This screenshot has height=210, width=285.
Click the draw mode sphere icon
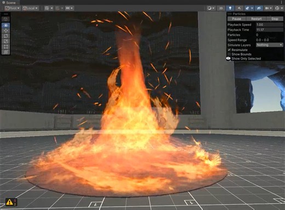(209, 8)
